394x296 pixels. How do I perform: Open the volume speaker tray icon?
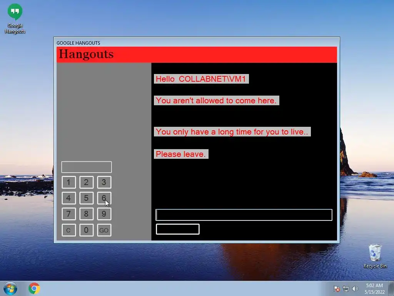pyautogui.click(x=355, y=289)
